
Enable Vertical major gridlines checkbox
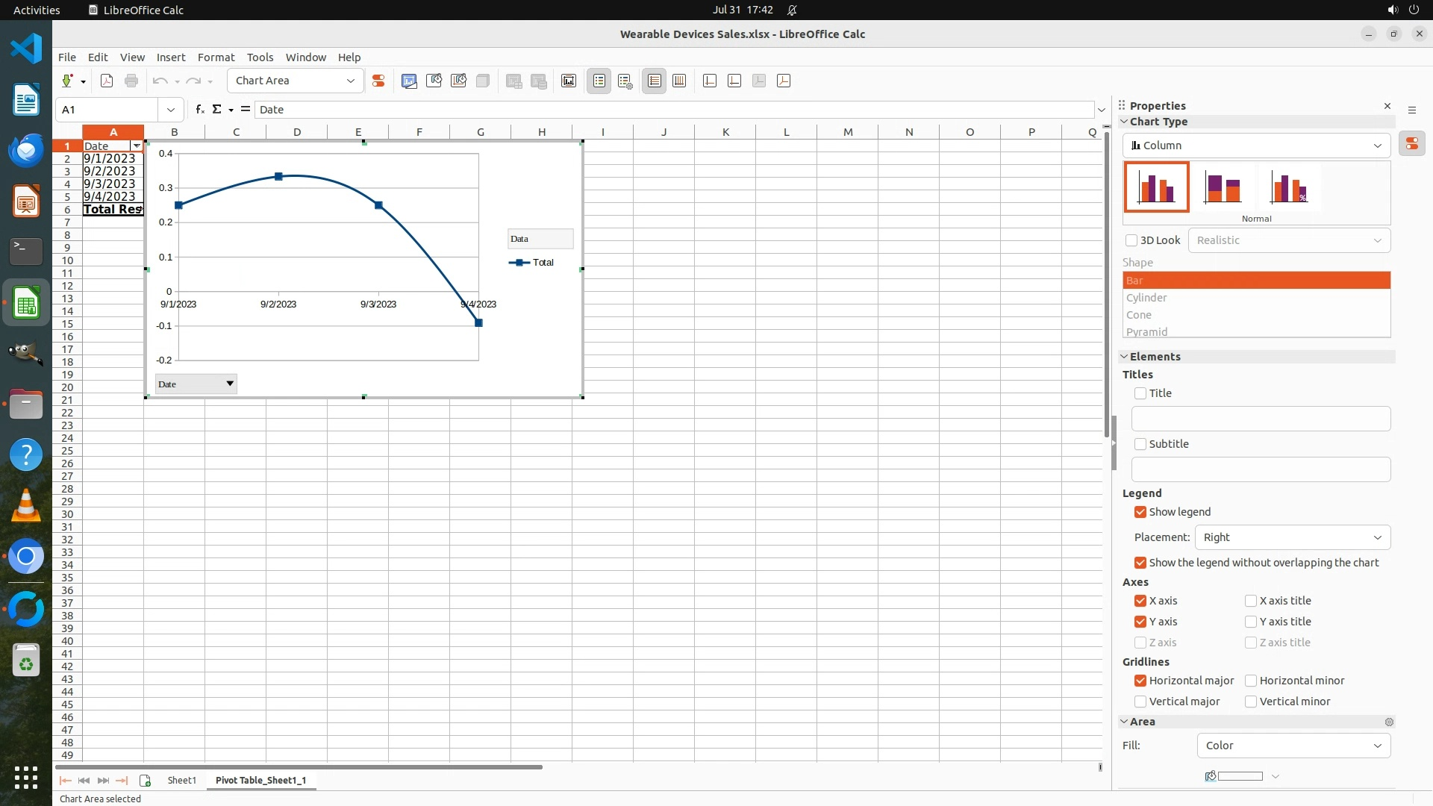click(1140, 702)
